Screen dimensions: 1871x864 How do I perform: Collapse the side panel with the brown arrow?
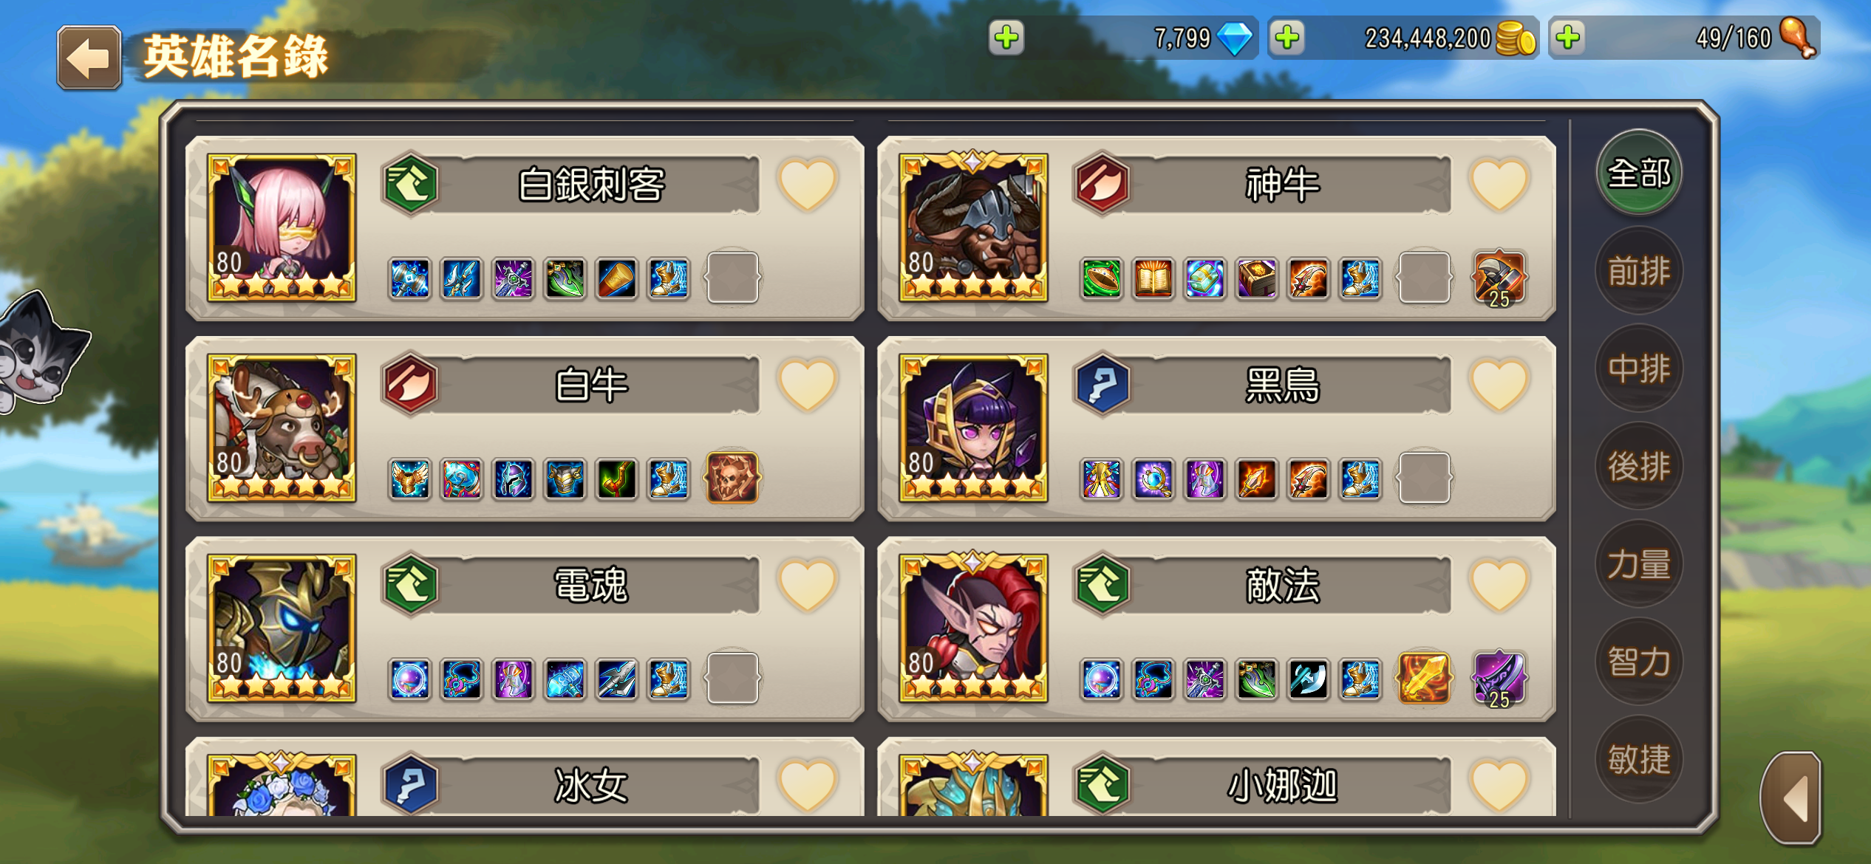1791,798
